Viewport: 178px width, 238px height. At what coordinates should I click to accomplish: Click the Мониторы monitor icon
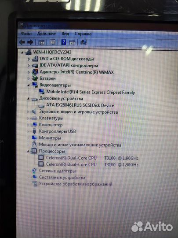click(34, 138)
